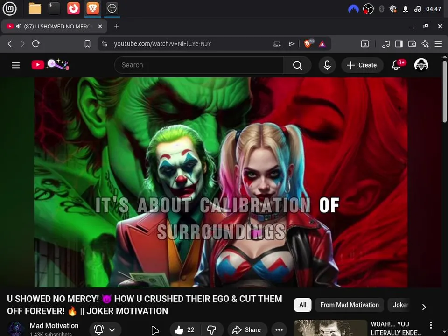Open the Brave main hamburger menu
This screenshot has width=448, height=336.
438,44
